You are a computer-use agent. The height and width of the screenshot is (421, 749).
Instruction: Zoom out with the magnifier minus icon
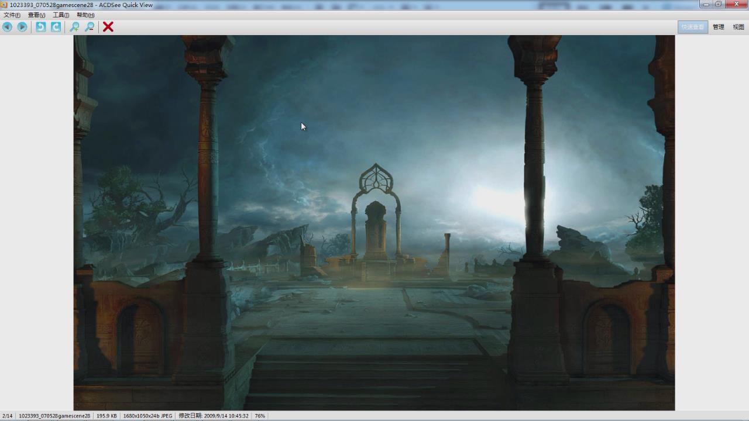click(x=90, y=27)
